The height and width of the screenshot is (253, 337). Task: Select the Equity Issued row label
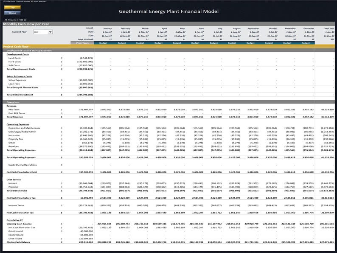point(16,235)
